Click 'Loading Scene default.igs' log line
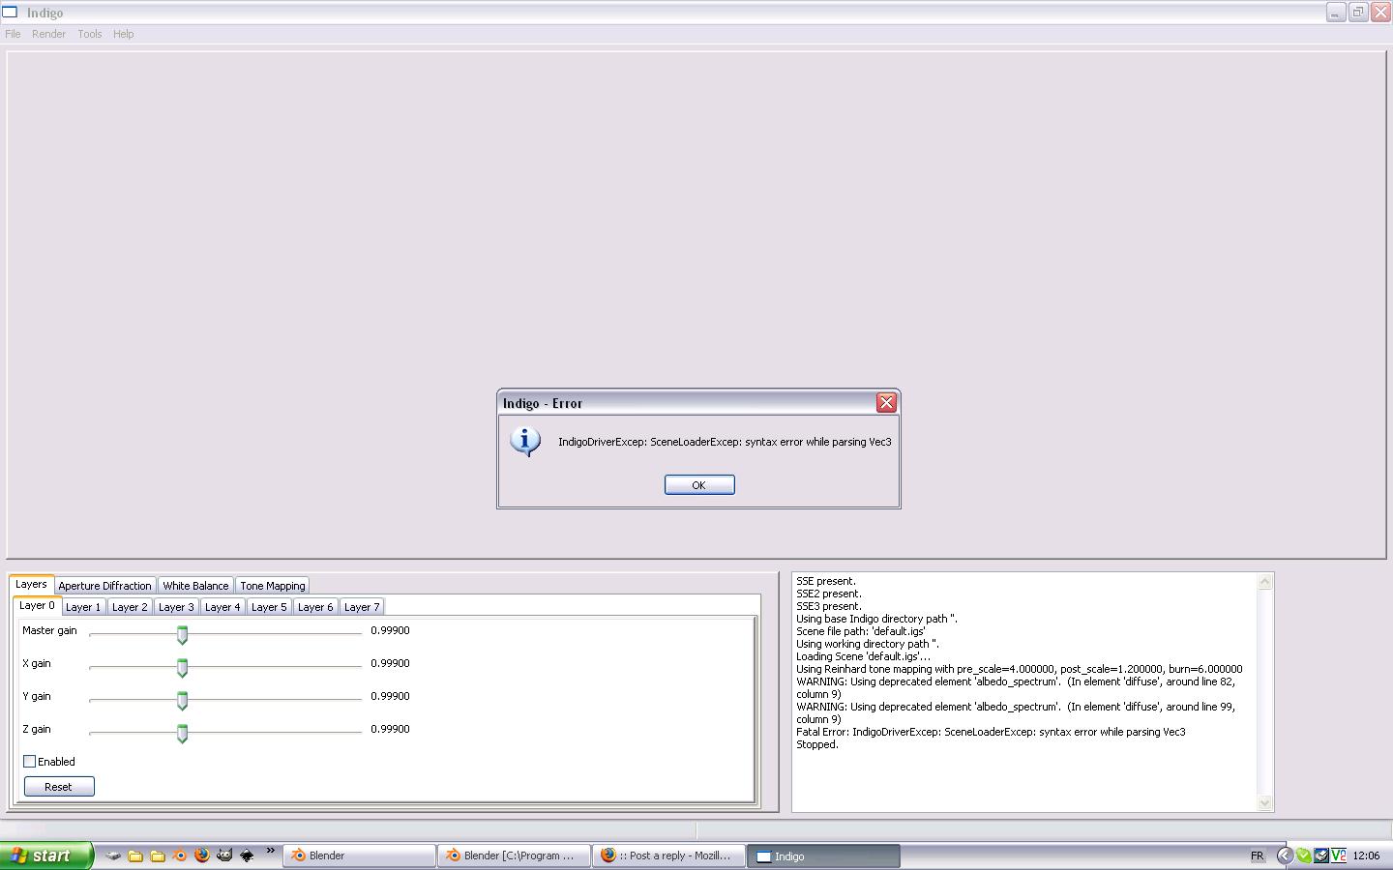Image resolution: width=1393 pixels, height=870 pixels. 863,656
